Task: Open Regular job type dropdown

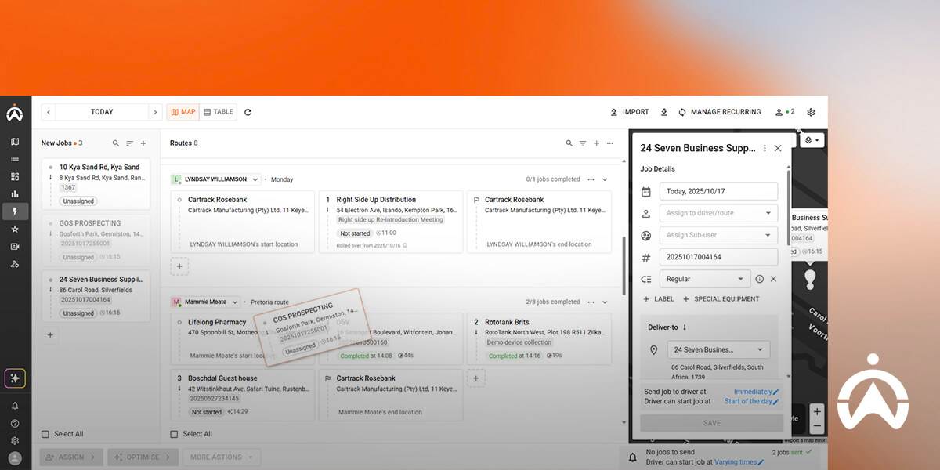Action: click(x=705, y=279)
